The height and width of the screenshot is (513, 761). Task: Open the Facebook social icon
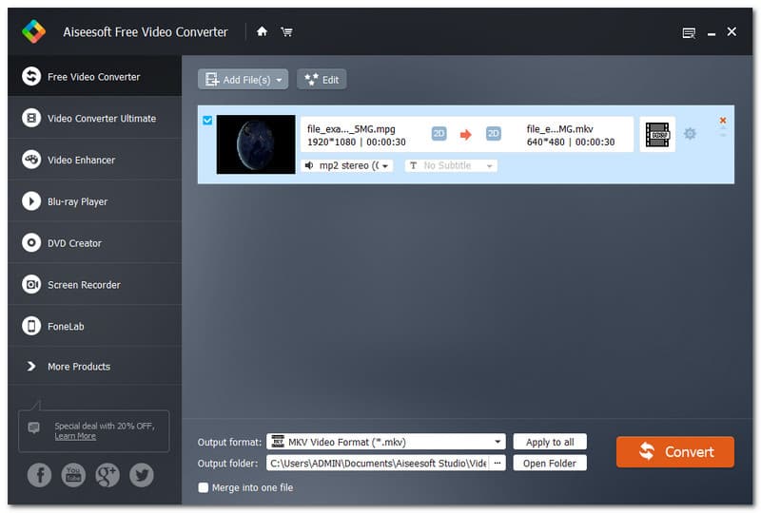pos(39,475)
